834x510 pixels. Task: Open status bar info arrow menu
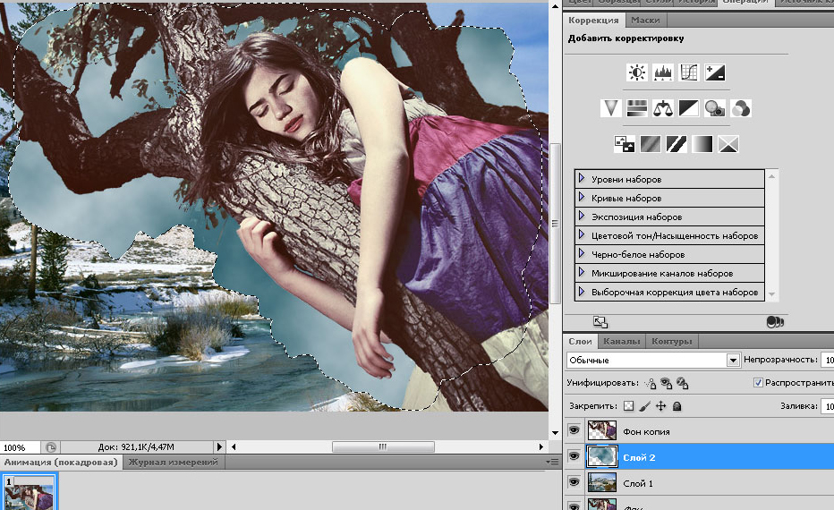pos(219,447)
